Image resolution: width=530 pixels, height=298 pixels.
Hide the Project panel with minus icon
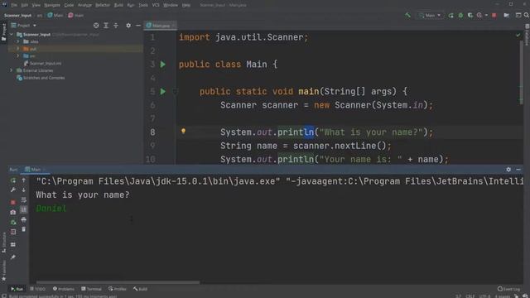coord(138,26)
